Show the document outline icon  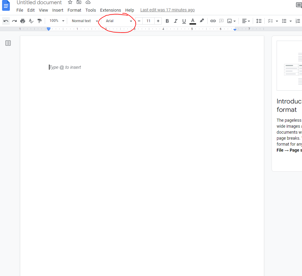tap(8, 43)
